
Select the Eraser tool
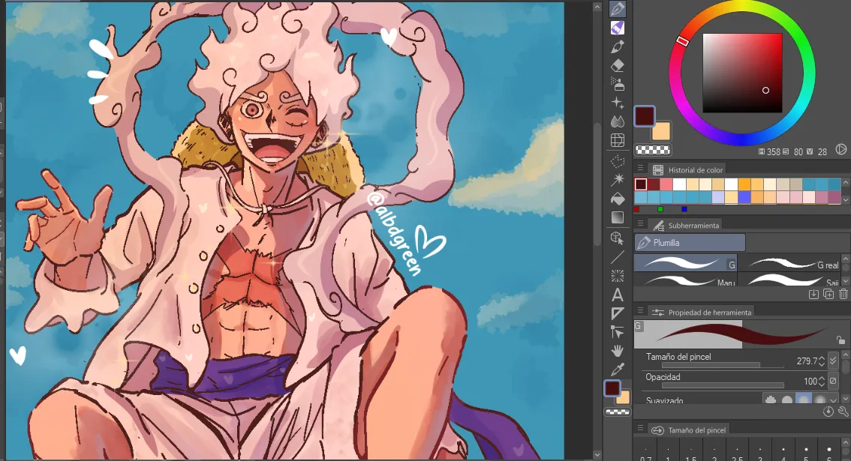click(x=617, y=66)
